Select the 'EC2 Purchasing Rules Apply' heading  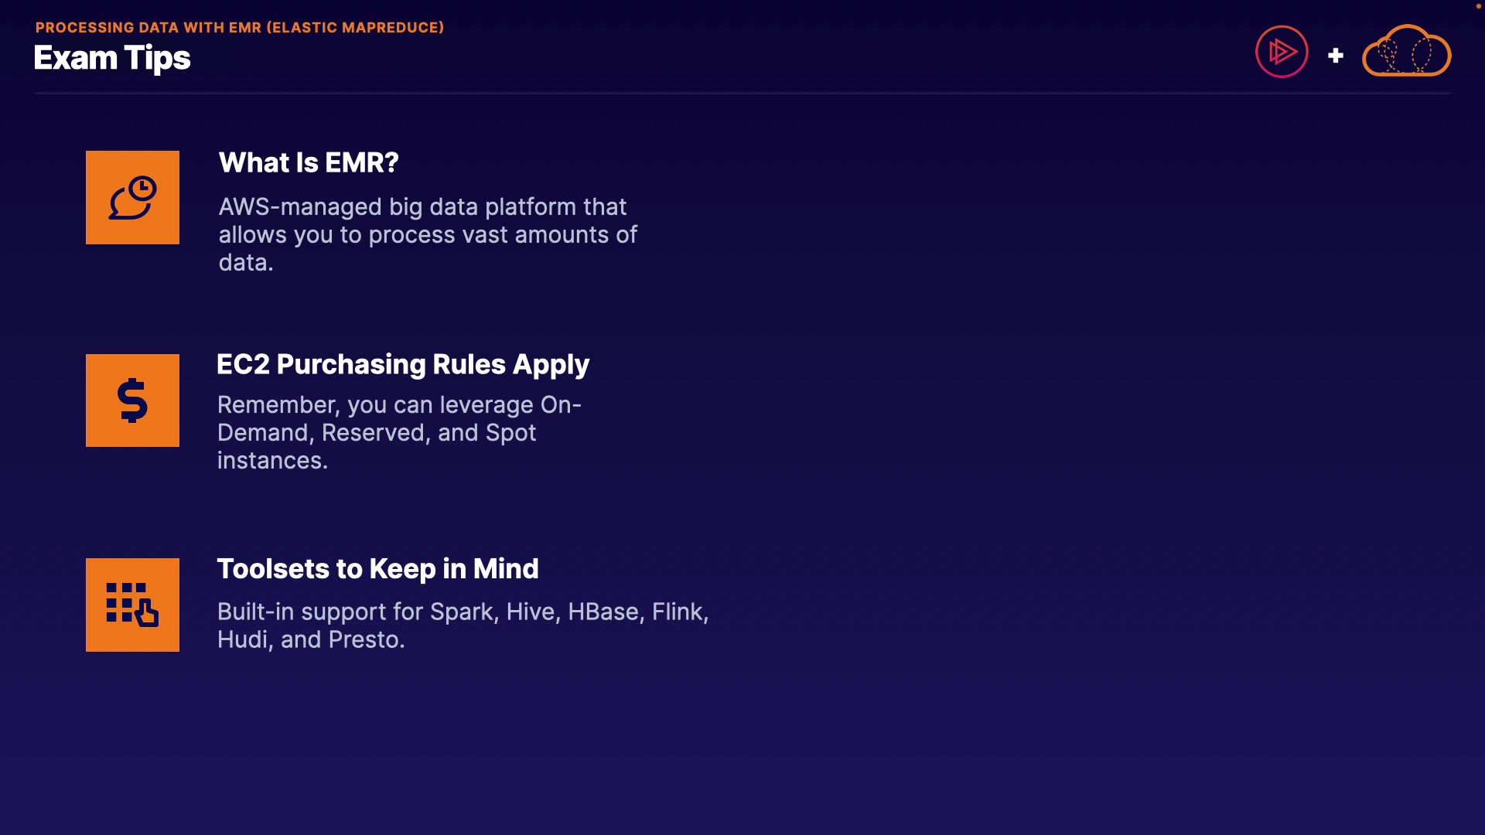pos(402,364)
